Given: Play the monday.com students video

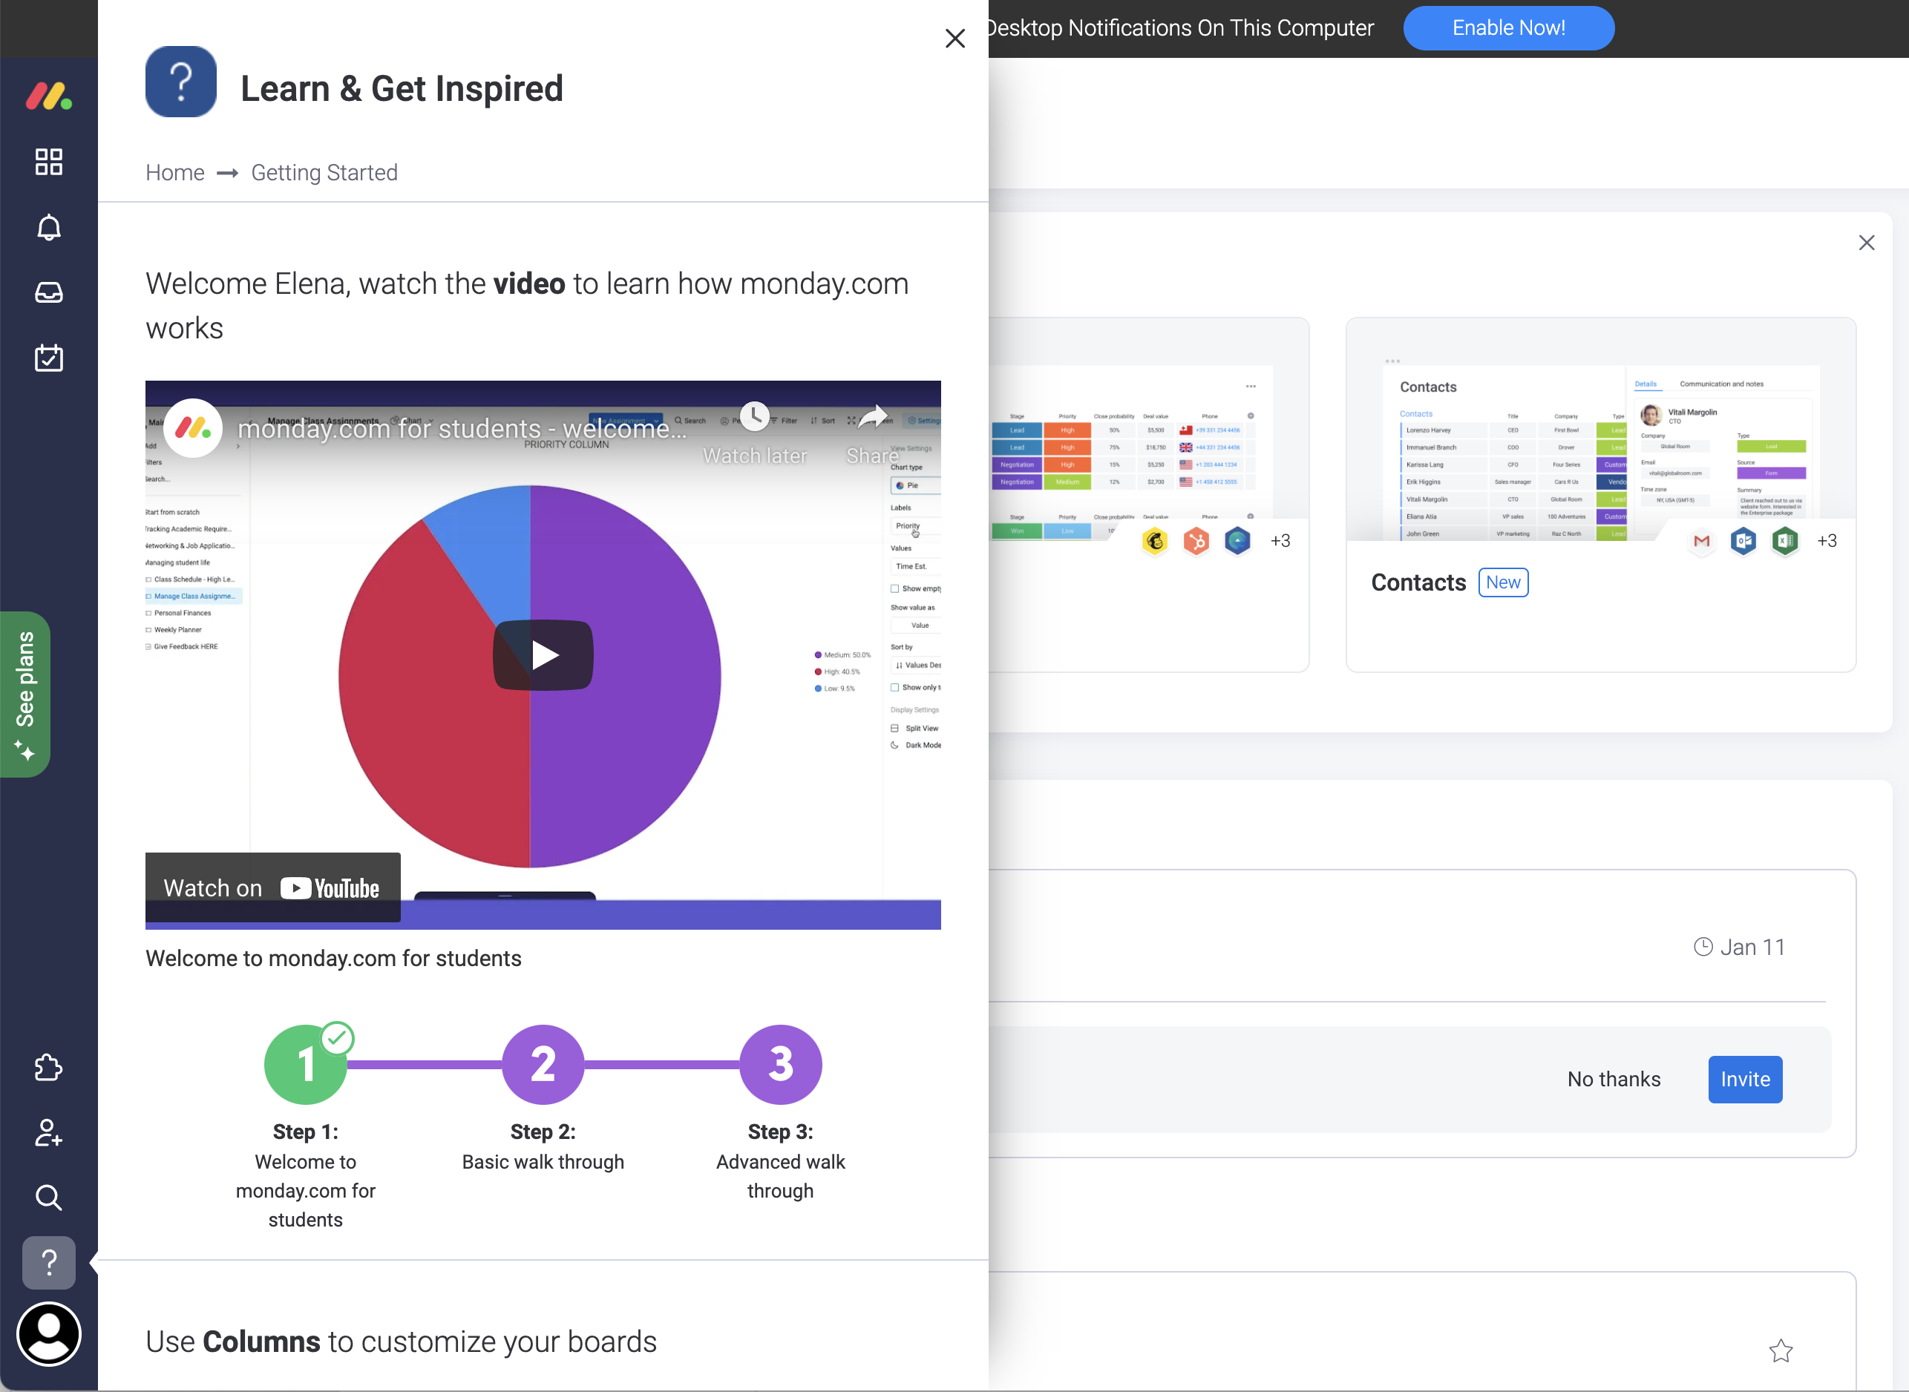Looking at the screenshot, I should pyautogui.click(x=543, y=655).
